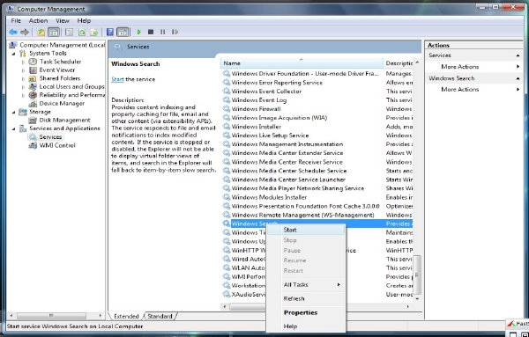Select Event Viewer in the tree
The height and width of the screenshot is (337, 529).
pyautogui.click(x=57, y=70)
